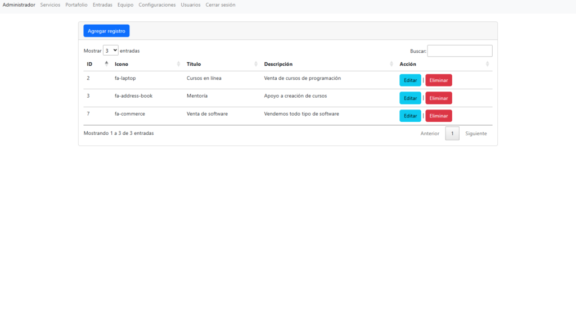Click the Acción column sort icon
The height and width of the screenshot is (329, 576).
click(488, 64)
